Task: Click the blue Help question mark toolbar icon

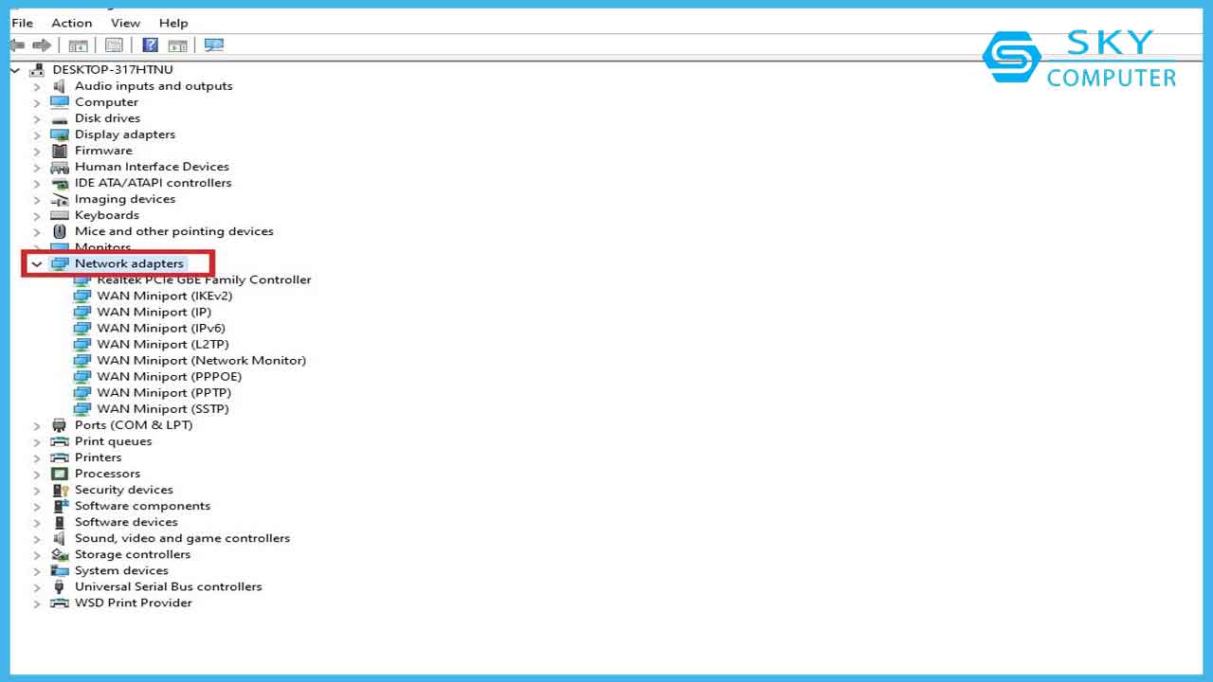Action: pos(150,45)
